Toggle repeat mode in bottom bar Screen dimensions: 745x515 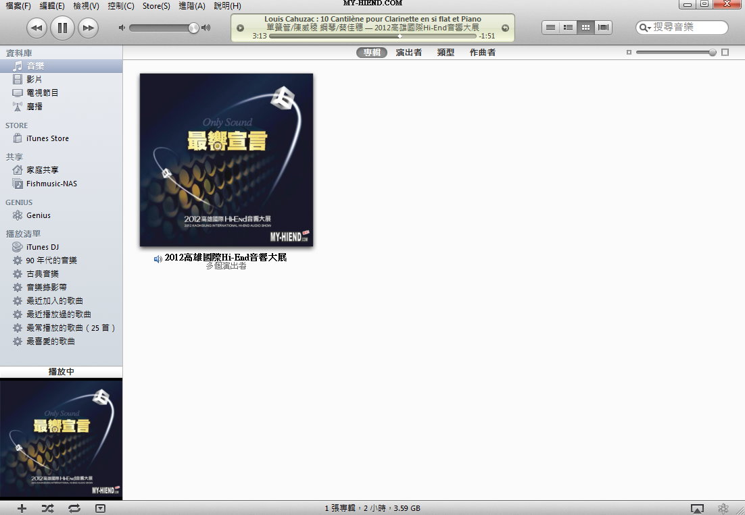click(x=74, y=508)
